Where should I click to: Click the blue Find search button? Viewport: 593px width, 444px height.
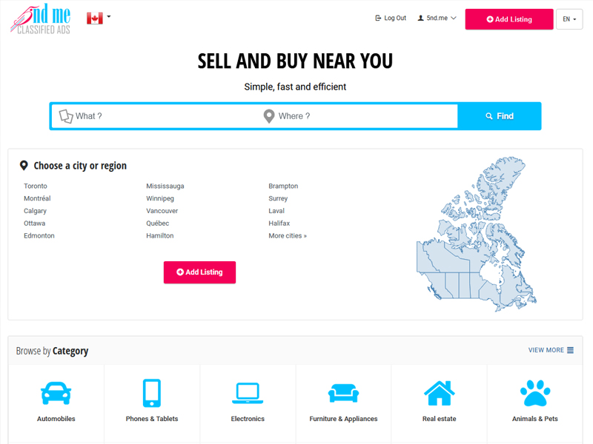500,116
